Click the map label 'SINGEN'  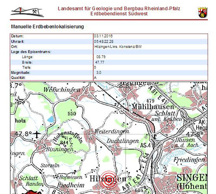coord(192,178)
